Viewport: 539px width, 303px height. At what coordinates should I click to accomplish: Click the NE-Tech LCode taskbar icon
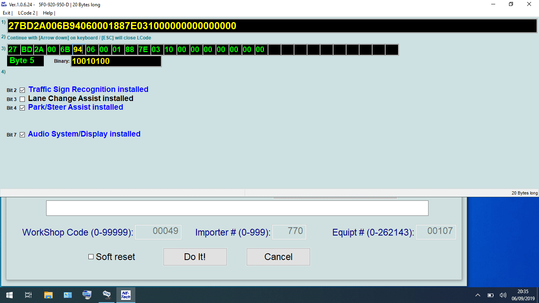coord(125,295)
